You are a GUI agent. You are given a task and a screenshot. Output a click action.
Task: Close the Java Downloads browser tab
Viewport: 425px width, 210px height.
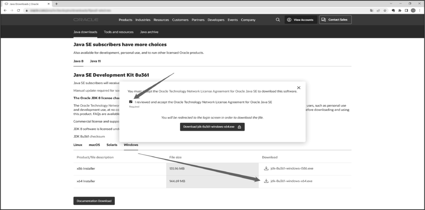(x=48, y=4)
